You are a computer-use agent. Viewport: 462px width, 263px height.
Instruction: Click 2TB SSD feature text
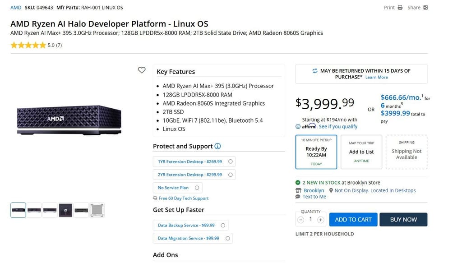[173, 112]
